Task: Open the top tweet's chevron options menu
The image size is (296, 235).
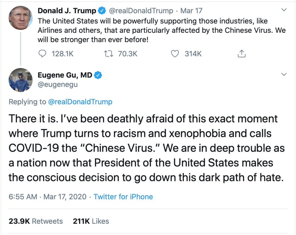Action: 284,10
